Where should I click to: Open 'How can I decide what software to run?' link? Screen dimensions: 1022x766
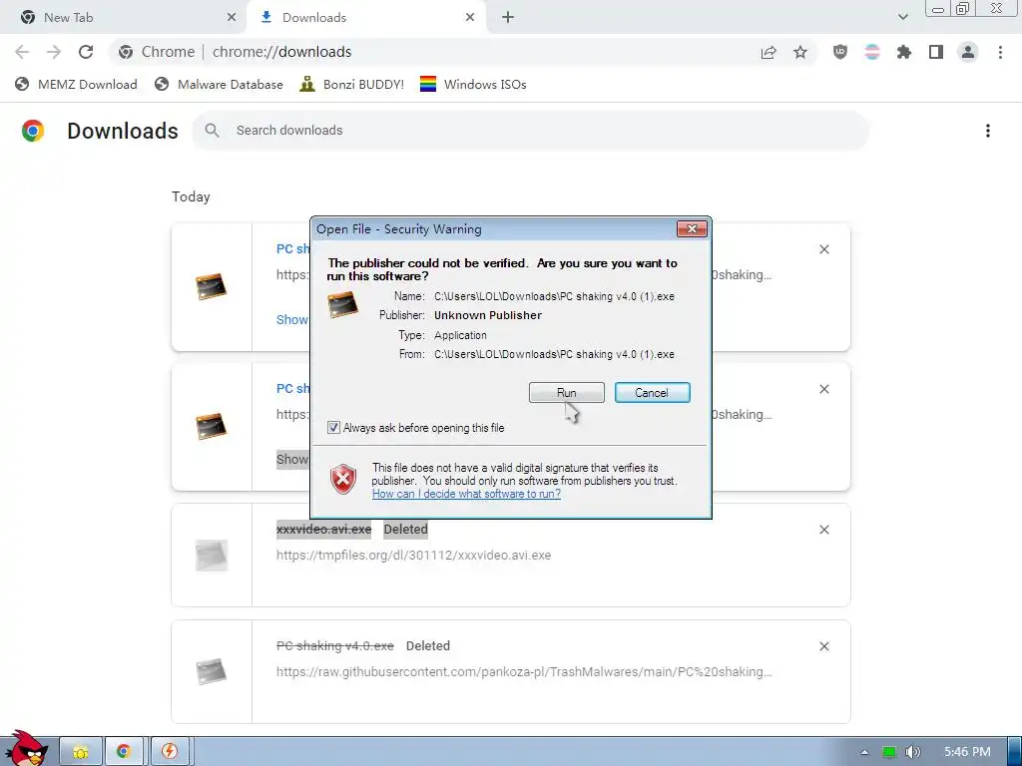466,494
